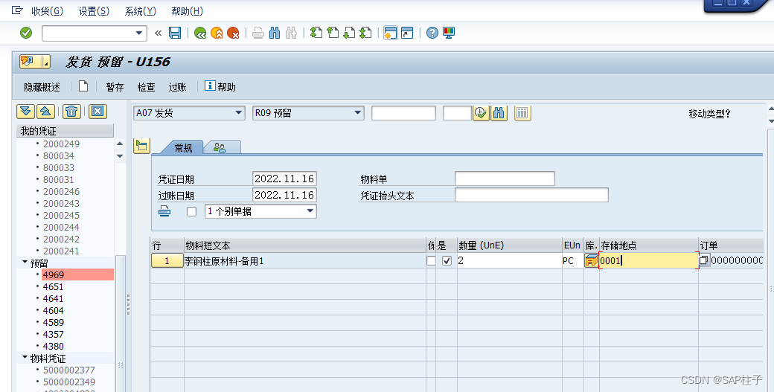The height and width of the screenshot is (392, 774).
Task: Click the Last Page icon
Action: (365, 33)
